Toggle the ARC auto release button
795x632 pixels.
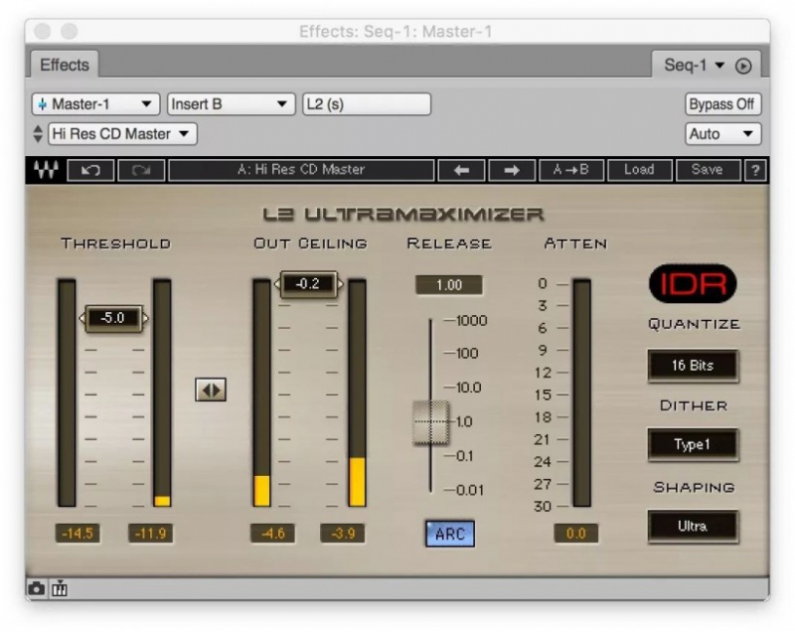450,534
